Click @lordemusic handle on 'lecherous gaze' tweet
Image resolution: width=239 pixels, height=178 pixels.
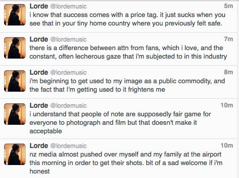68,39
